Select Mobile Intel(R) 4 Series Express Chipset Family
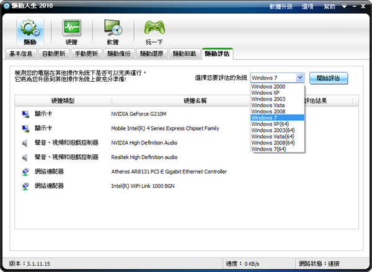Viewport: 372px width, 272px height. click(x=165, y=128)
